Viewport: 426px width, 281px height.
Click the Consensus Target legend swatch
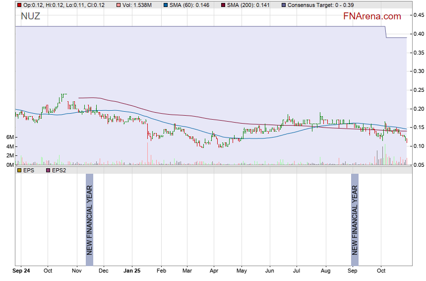click(x=283, y=5)
